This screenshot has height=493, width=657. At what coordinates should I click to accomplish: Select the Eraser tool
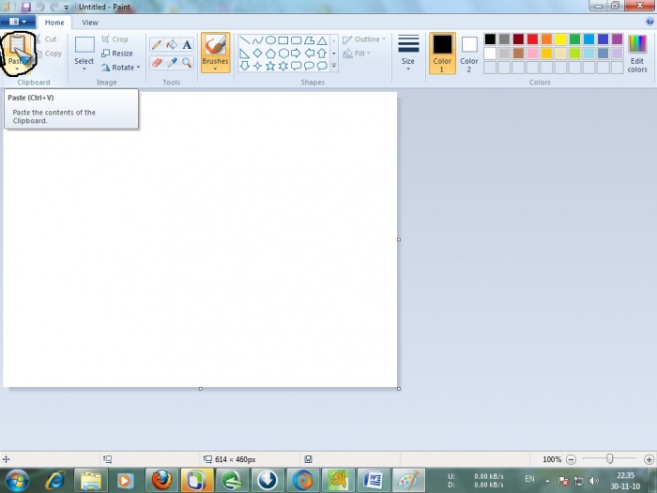point(157,63)
